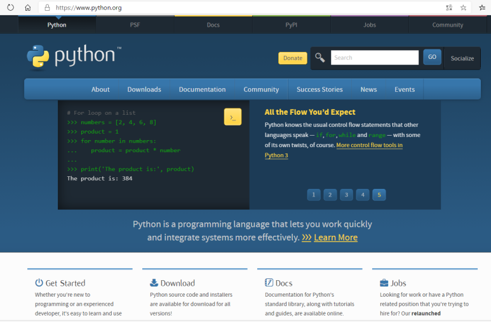Open the Docs top tab
Image resolution: width=491 pixels, height=322 pixels.
(213, 25)
